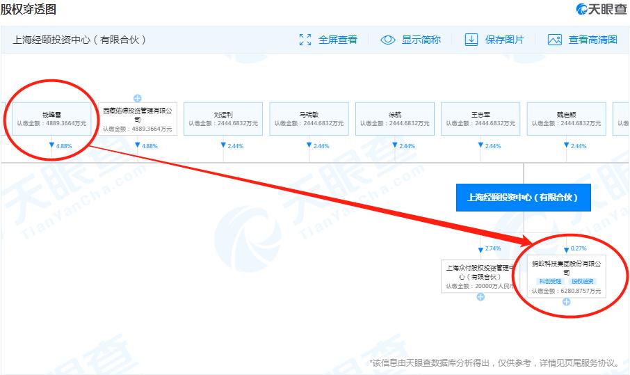This screenshot has height=375, width=630.
Task: Select shareholder node 徐航
Action: (395, 118)
